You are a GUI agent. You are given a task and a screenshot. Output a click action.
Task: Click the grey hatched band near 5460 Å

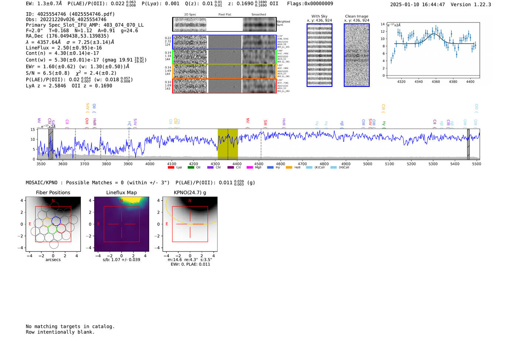tap(468, 144)
